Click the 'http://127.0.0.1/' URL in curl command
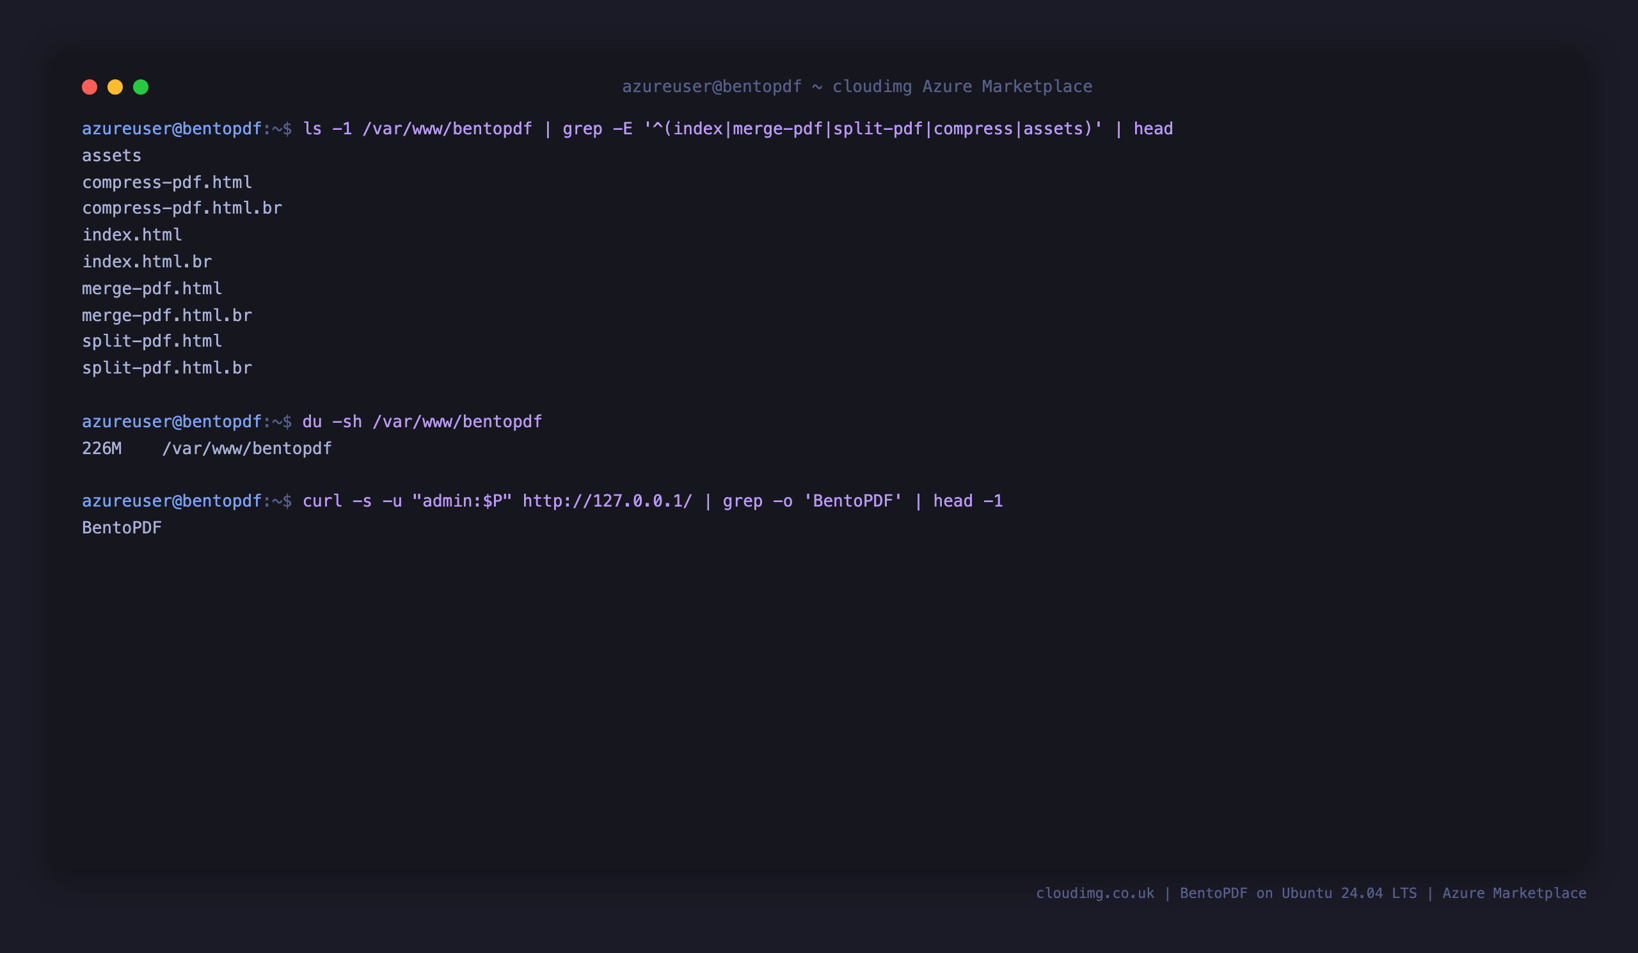Viewport: 1638px width, 953px height. [608, 501]
